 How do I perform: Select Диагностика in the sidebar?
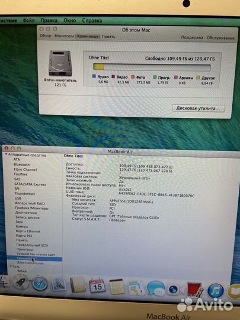[26, 213]
